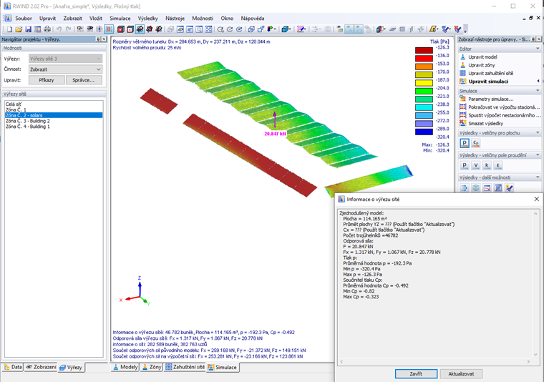Switch to the Zahuštění sítě tab

[185, 367]
